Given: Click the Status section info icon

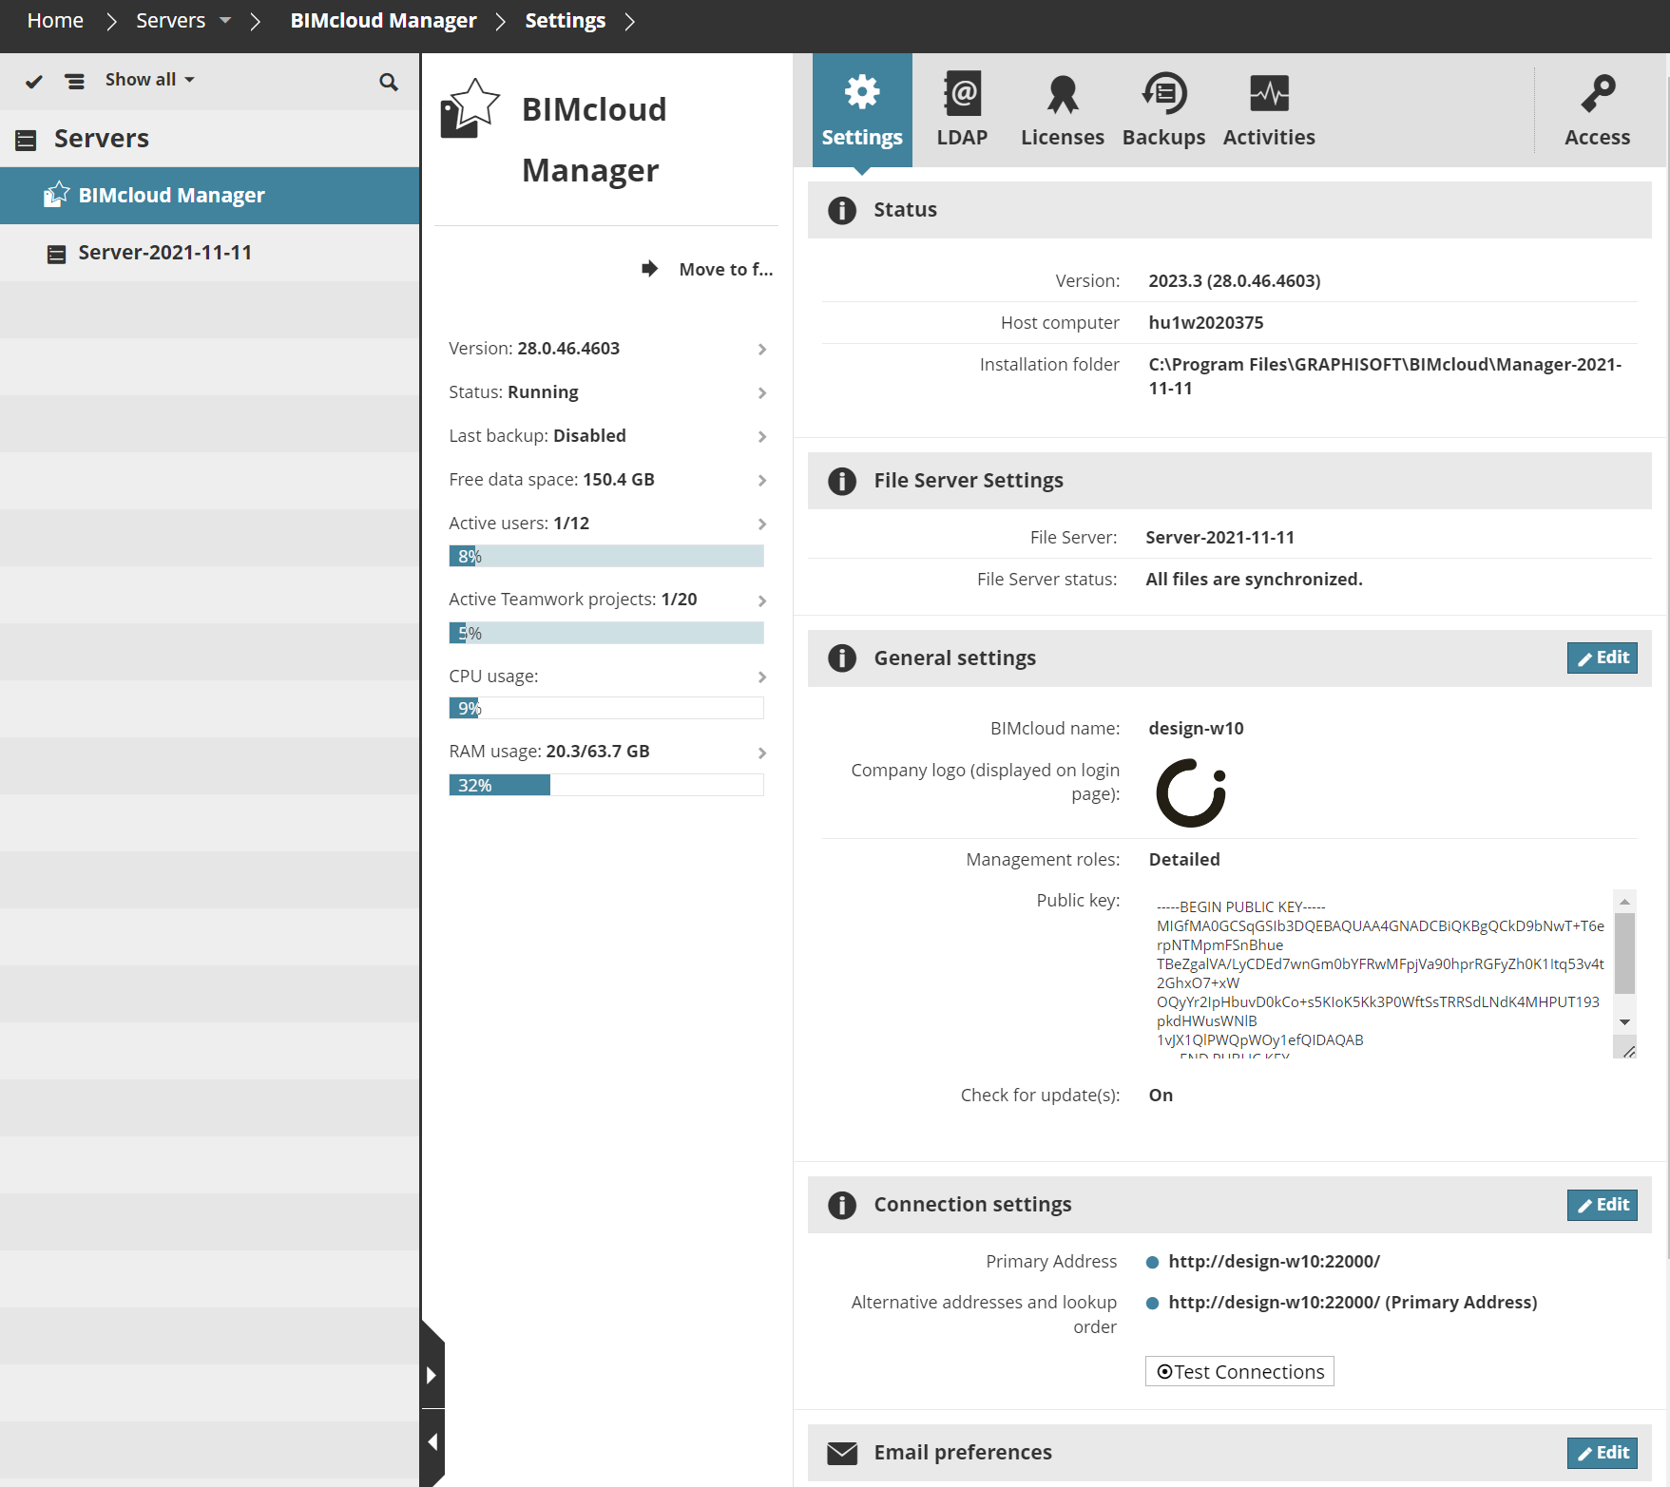Looking at the screenshot, I should tap(841, 210).
